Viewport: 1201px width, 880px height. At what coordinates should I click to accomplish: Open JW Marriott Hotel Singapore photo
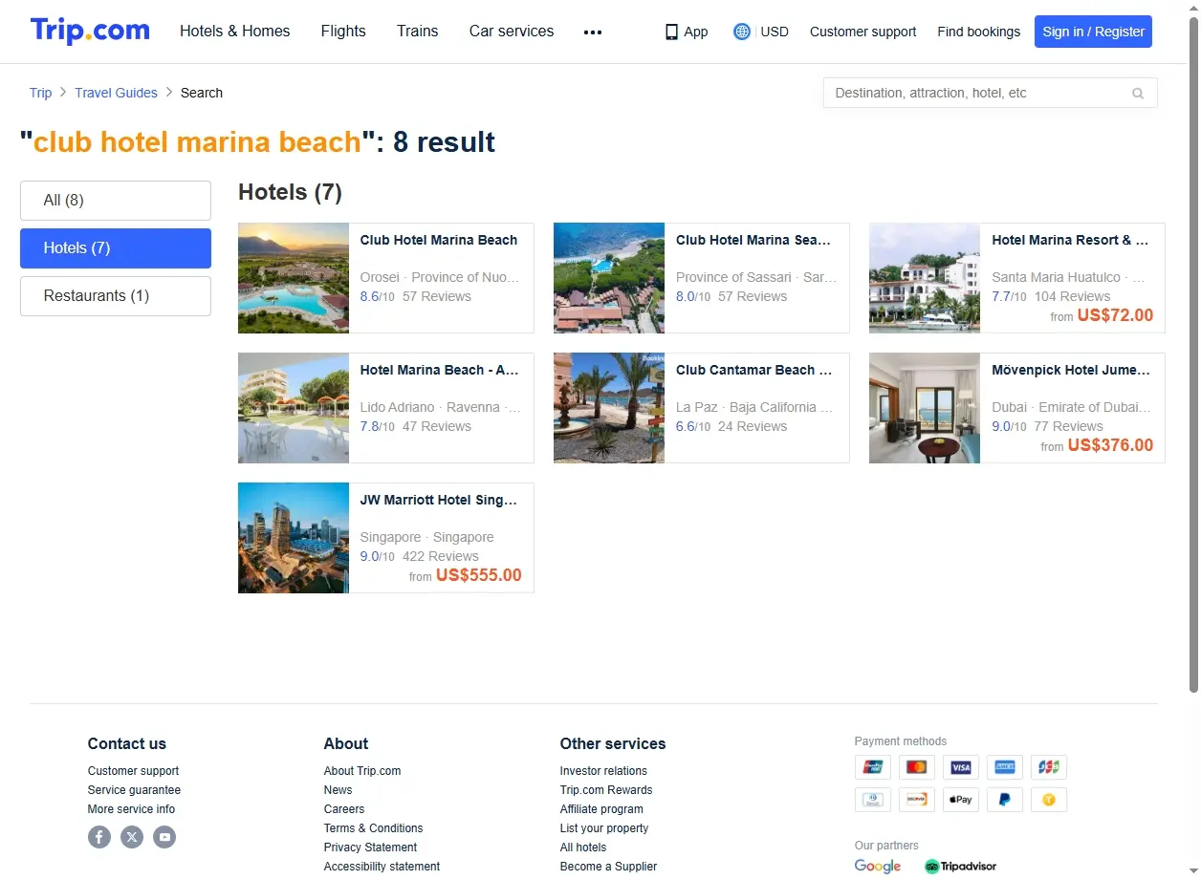[x=294, y=538]
